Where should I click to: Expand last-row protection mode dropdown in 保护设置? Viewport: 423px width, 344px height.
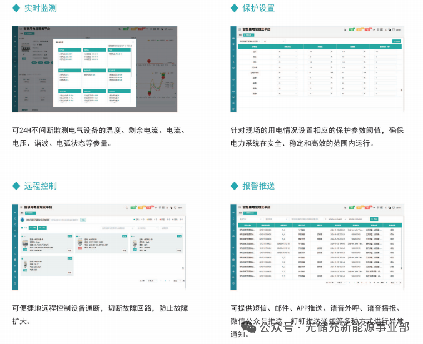(x=287, y=93)
